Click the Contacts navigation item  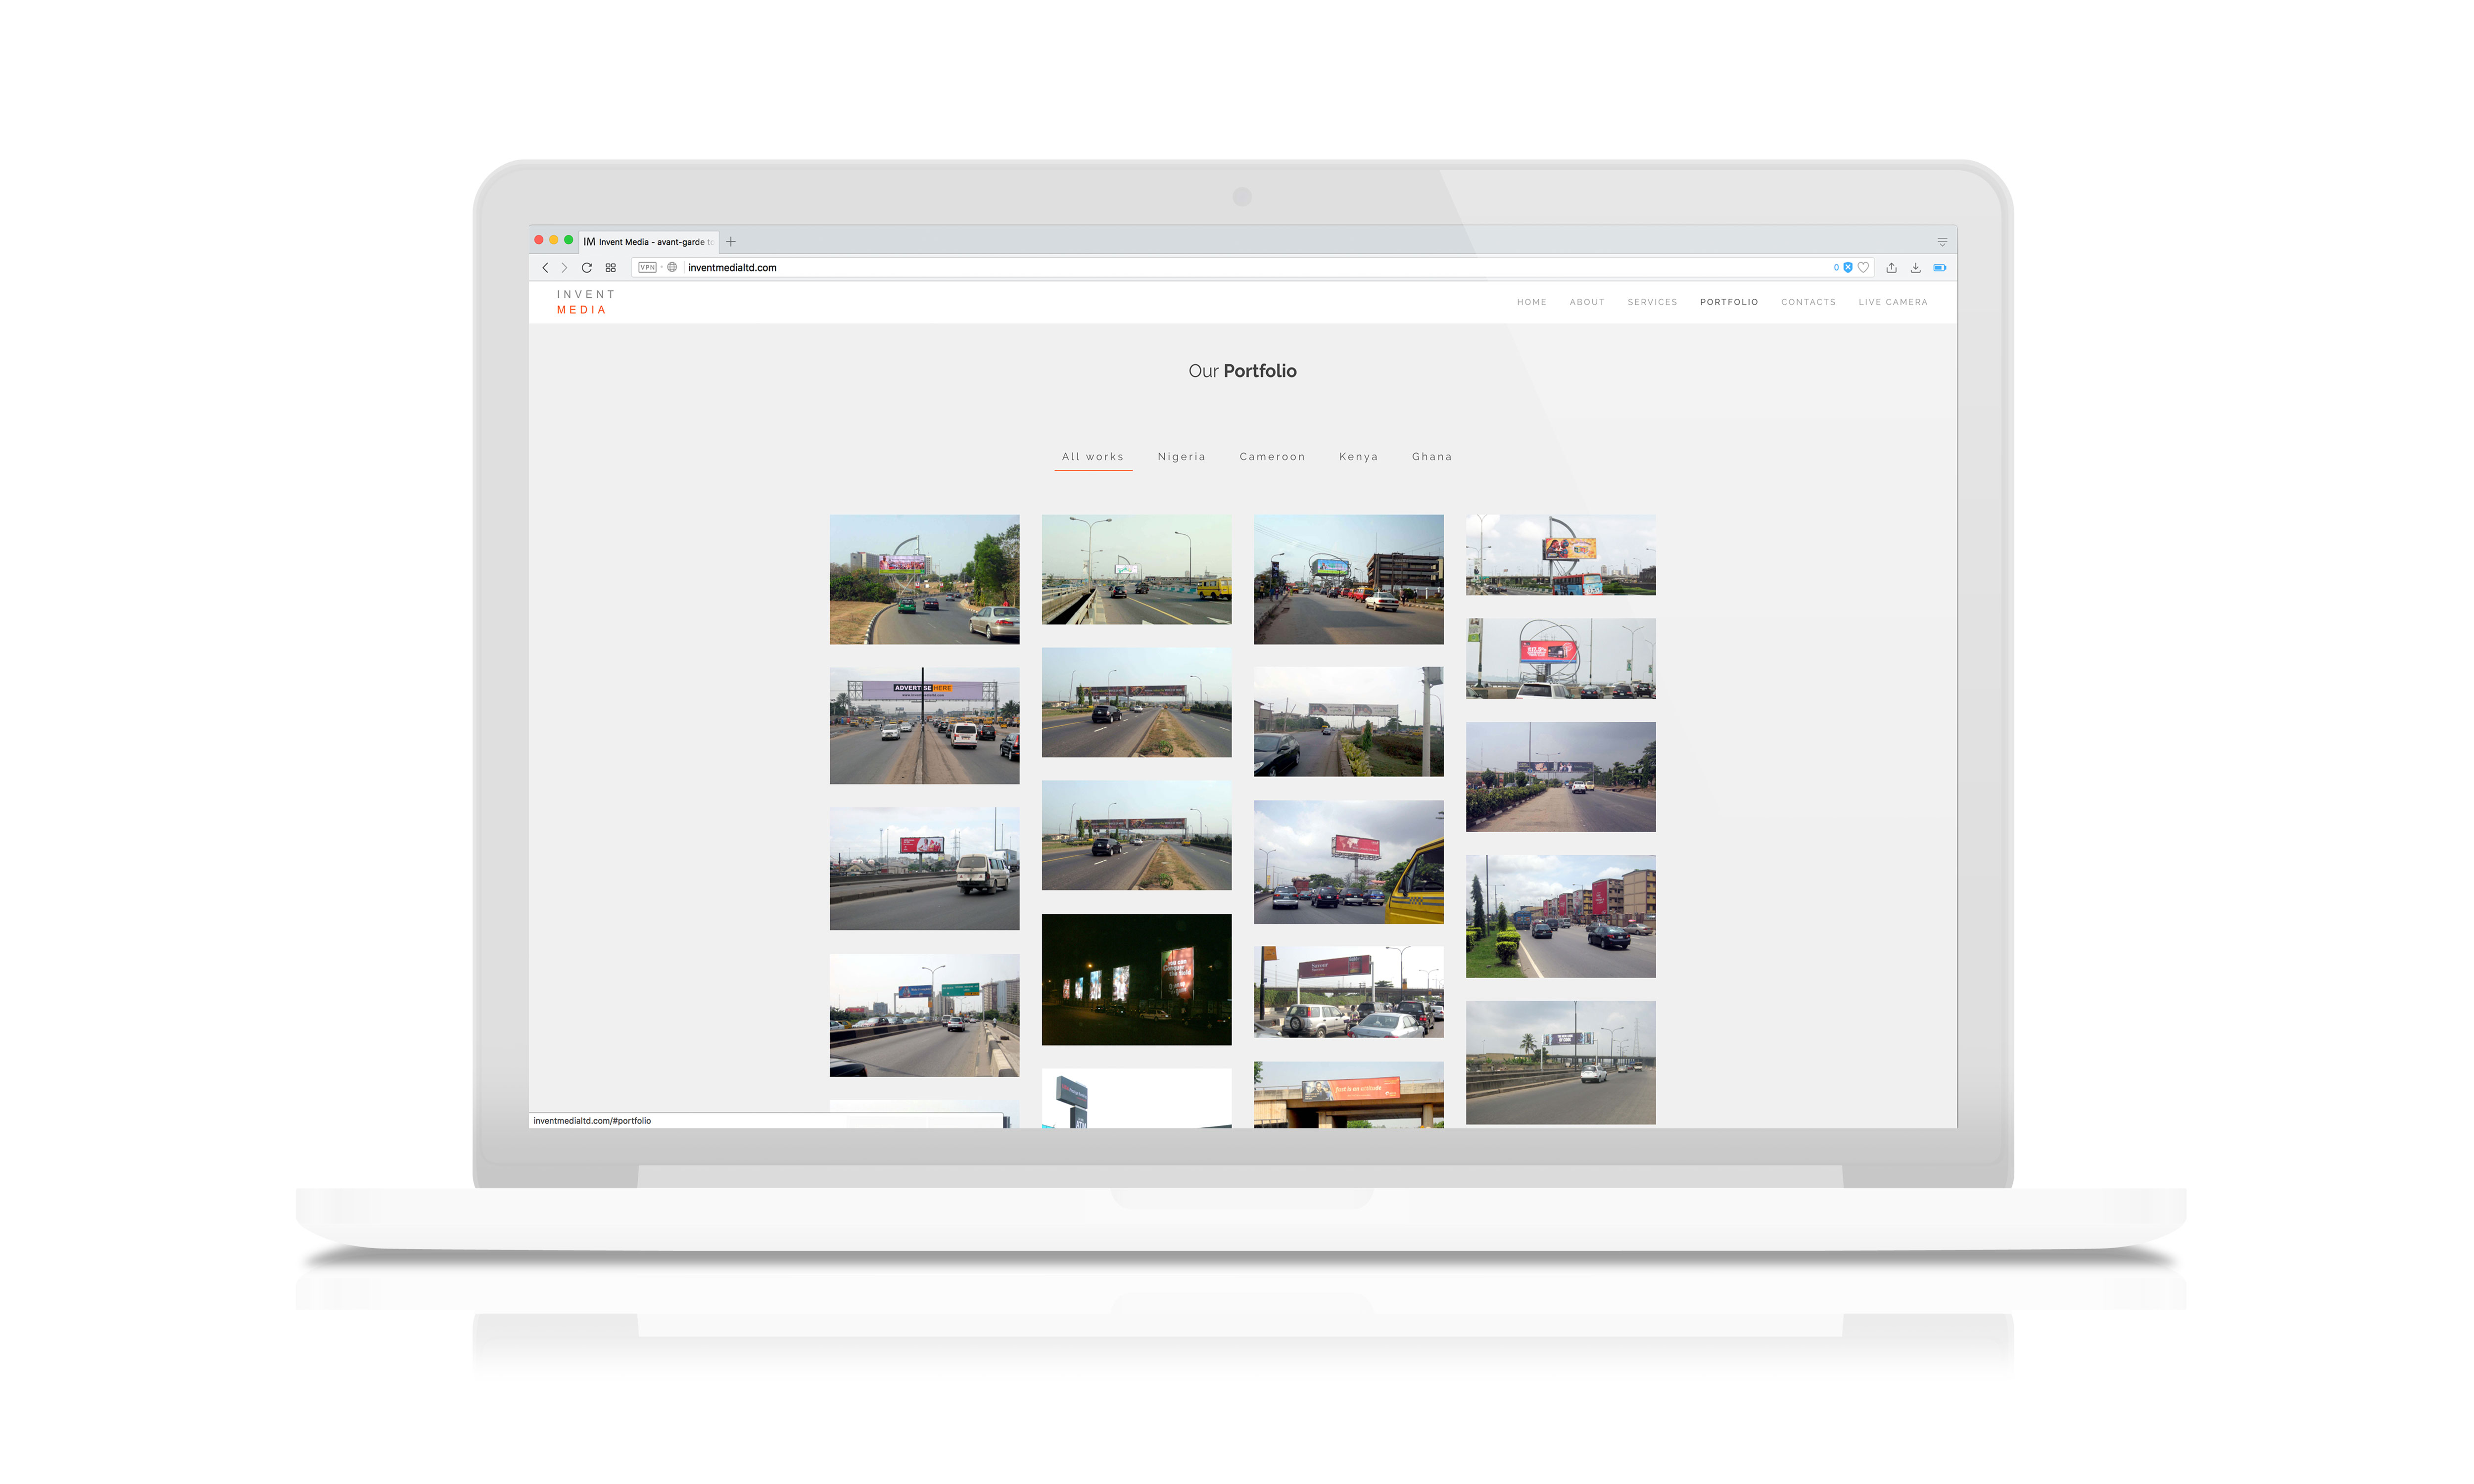coord(1808,302)
